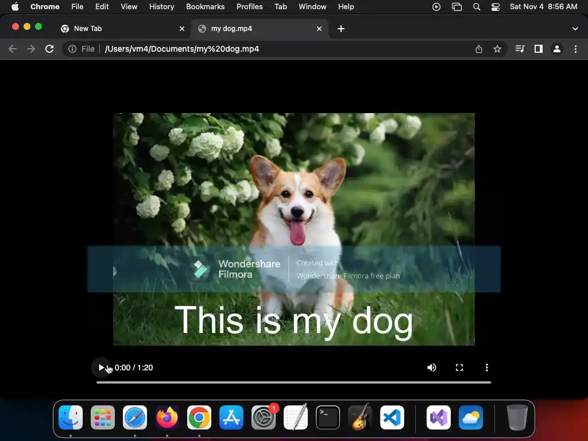Toggle Chrome side panel

pyautogui.click(x=539, y=49)
